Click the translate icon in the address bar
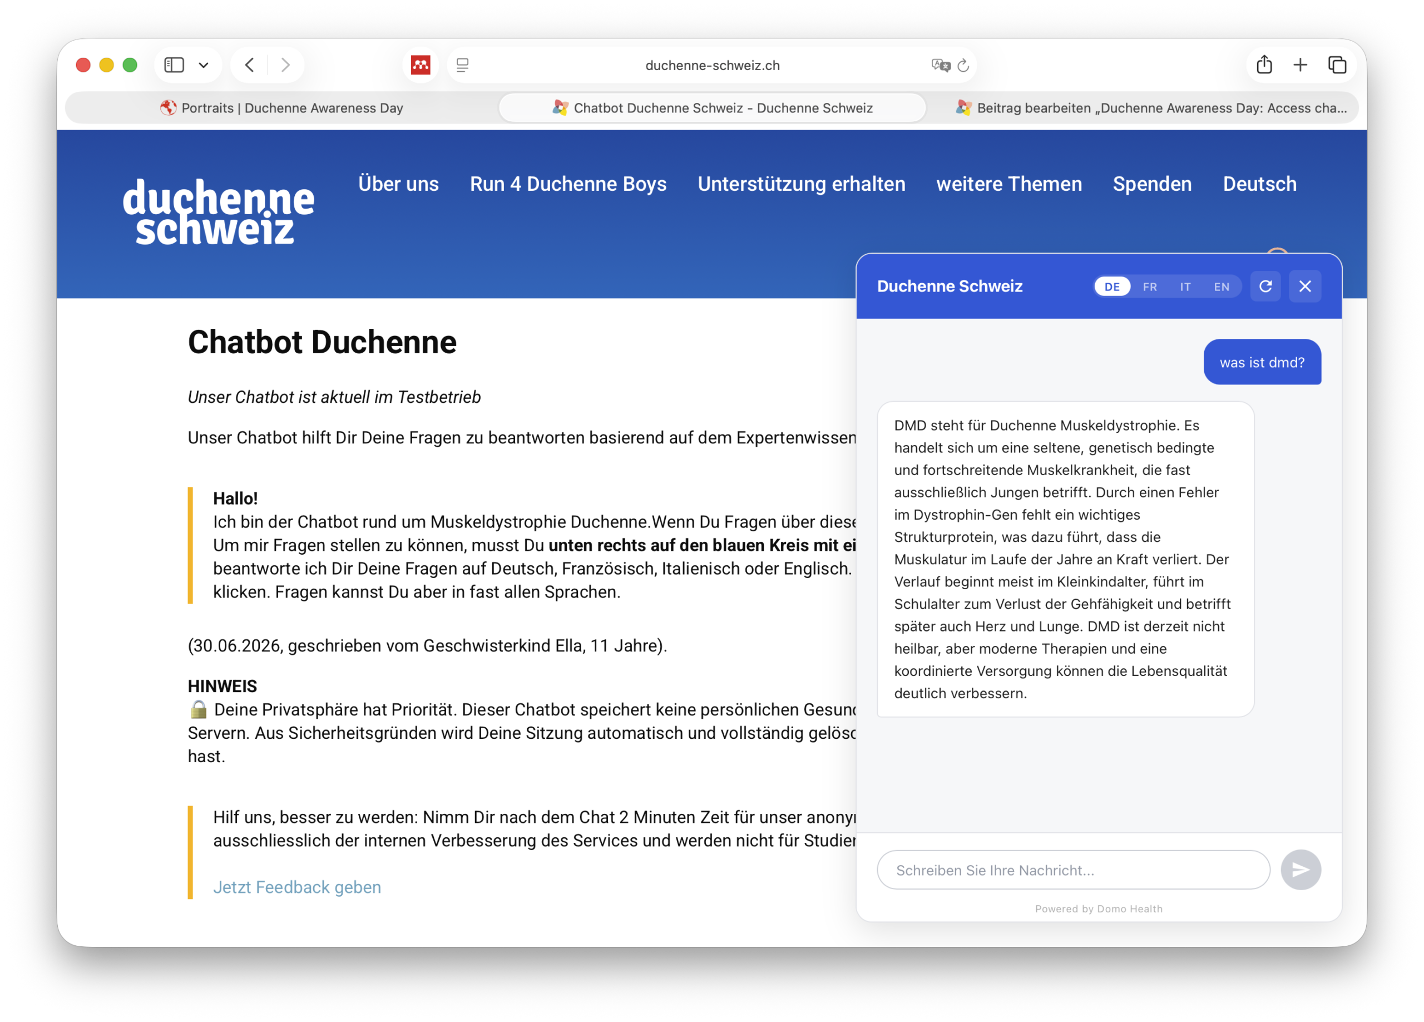 click(940, 65)
